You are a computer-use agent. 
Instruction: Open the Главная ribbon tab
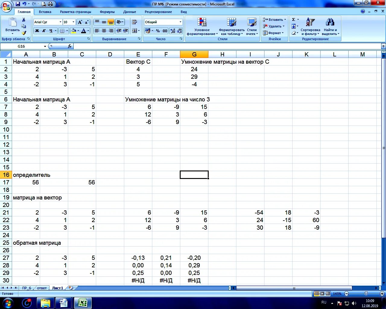(24, 12)
